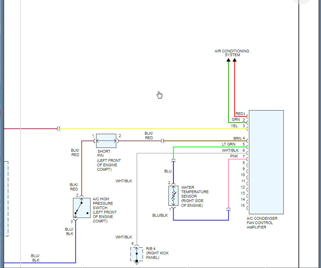The width and height of the screenshot is (321, 268).
Task: Click the connector splice joining BLK/RED and brown wires
Action: pyautogui.click(x=163, y=141)
